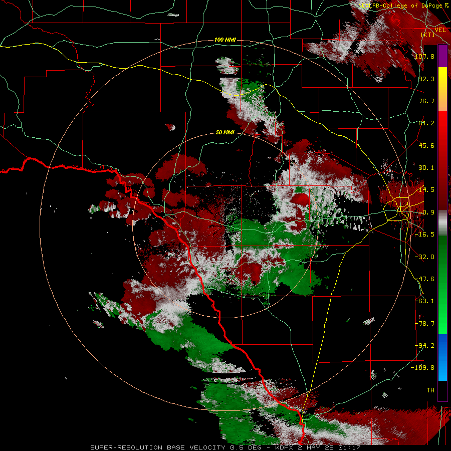This screenshot has width=451, height=451.
Task: Click the -0.9 value on velocity scale
Action: tap(426, 212)
